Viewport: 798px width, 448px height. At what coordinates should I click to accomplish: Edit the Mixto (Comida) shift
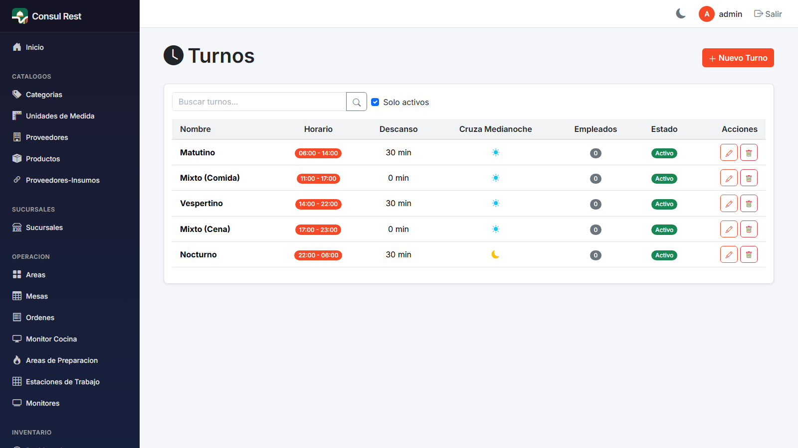729,178
